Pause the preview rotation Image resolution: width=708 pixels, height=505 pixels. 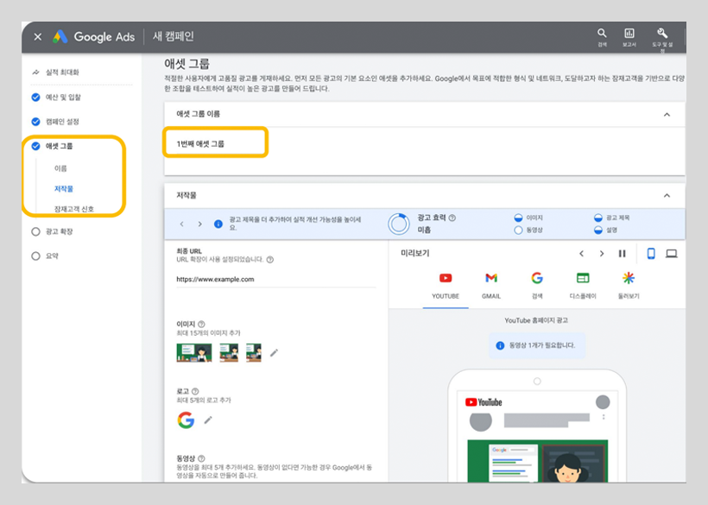[622, 254]
